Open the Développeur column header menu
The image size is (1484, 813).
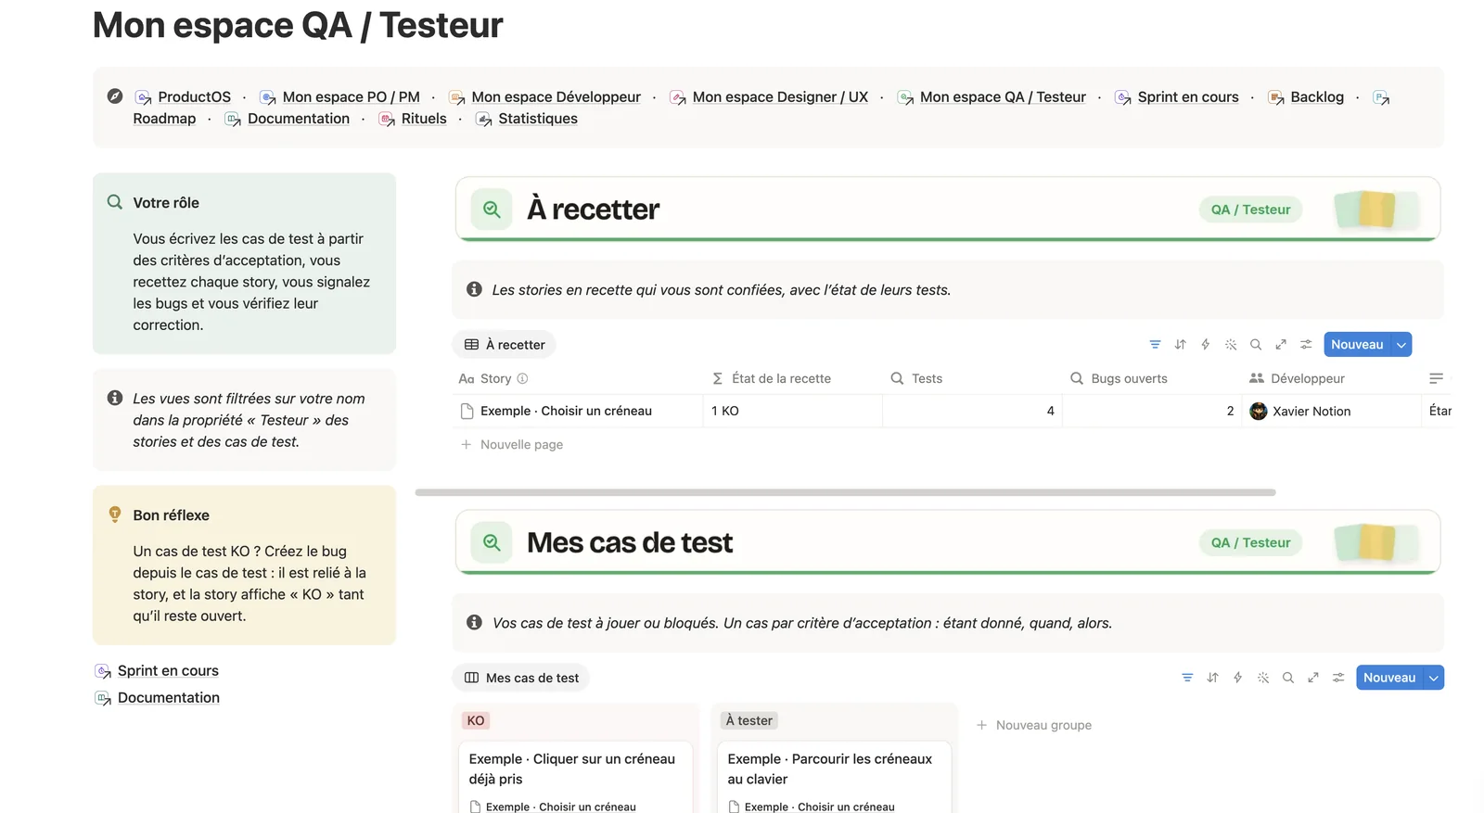(1331, 378)
